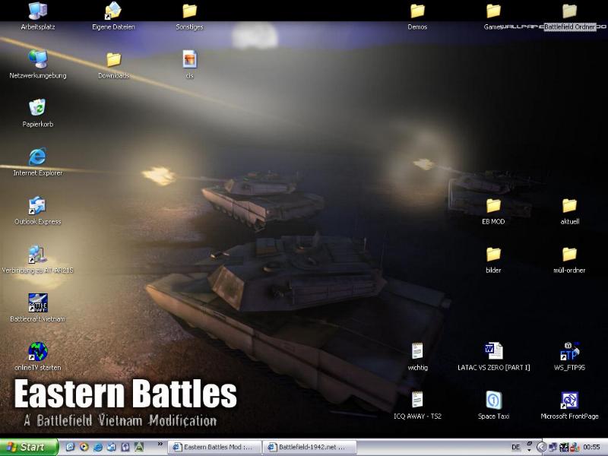Screen dimensions: 608x456
Task: Click the system tray clock
Action: 592,448
